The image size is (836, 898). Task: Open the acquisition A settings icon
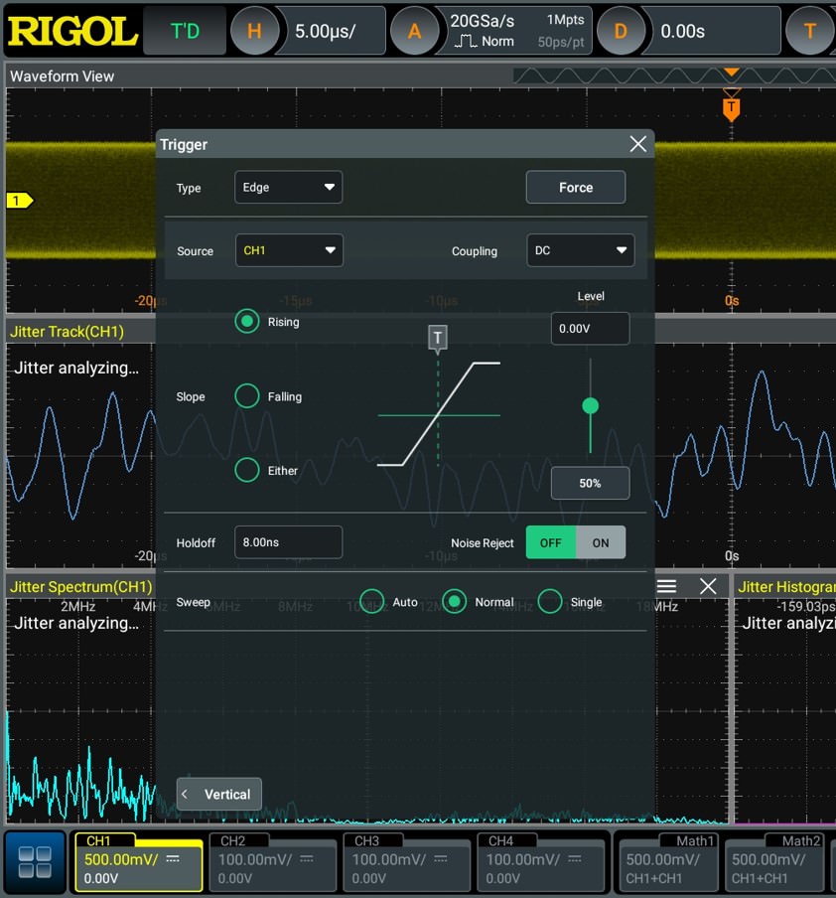(414, 31)
